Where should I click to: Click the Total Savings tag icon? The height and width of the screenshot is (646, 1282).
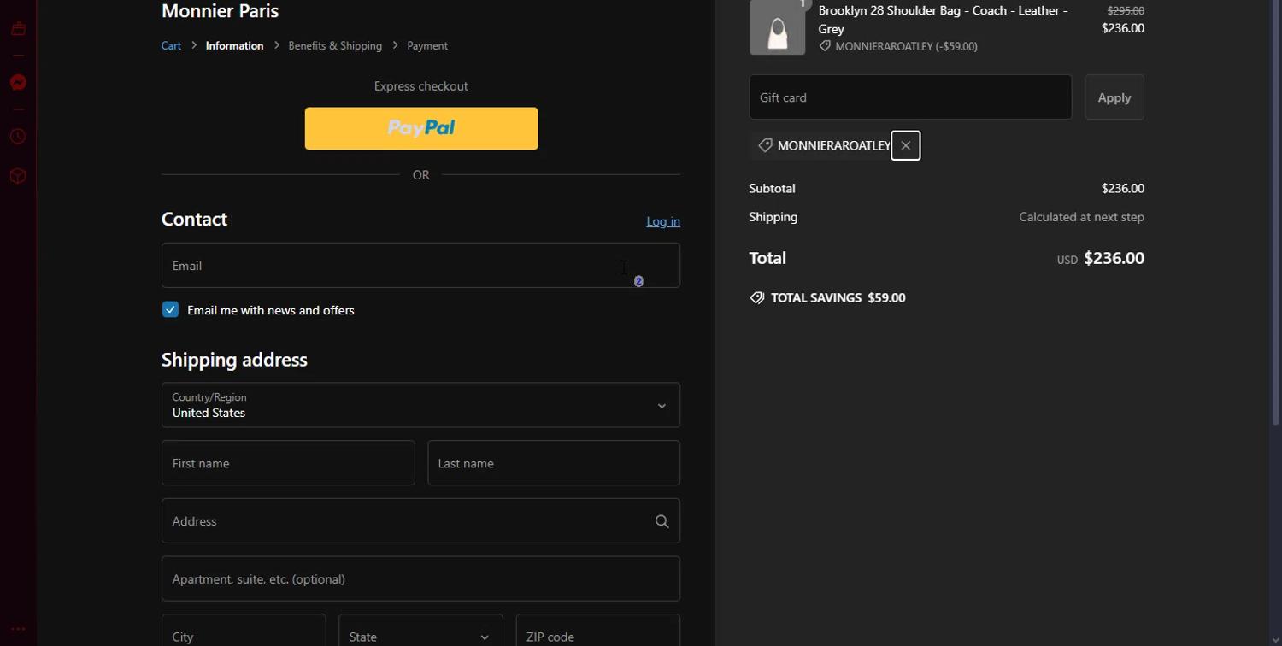pos(756,298)
